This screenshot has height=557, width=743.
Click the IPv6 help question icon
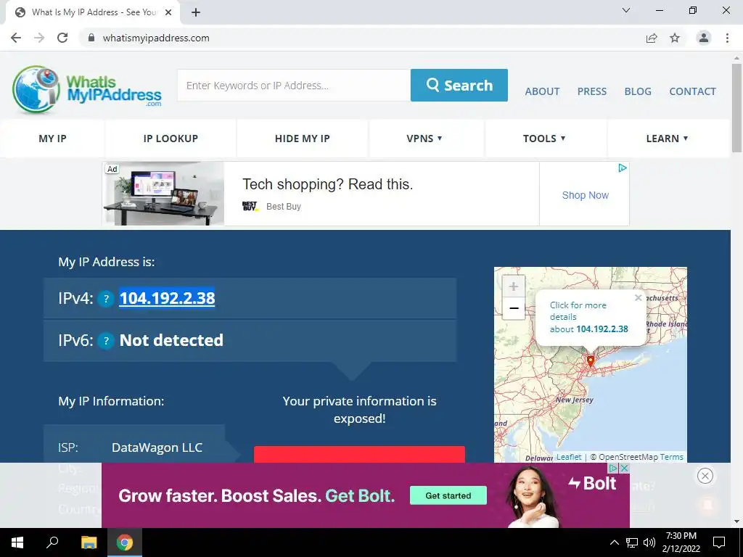point(106,341)
